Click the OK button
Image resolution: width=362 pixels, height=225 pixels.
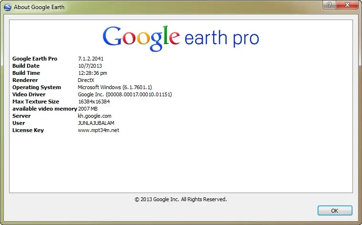[x=335, y=211]
